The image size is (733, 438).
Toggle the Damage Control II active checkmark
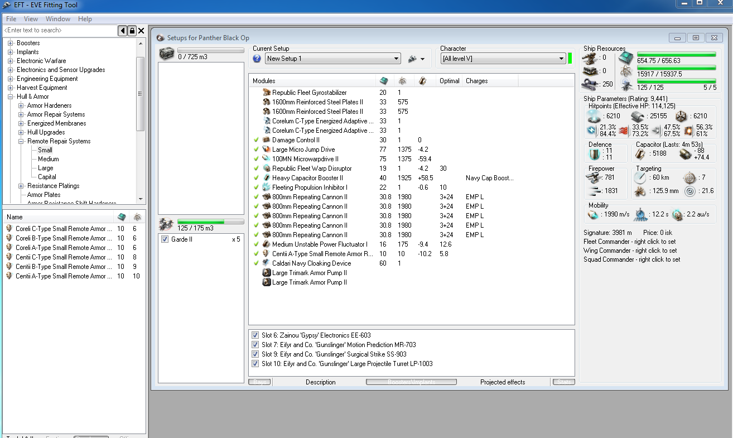point(256,140)
